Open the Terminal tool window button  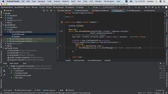(70, 90)
